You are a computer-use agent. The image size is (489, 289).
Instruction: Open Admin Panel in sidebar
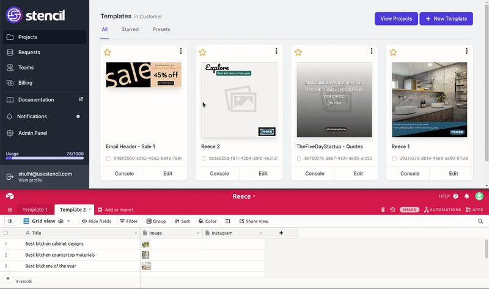click(x=45, y=133)
